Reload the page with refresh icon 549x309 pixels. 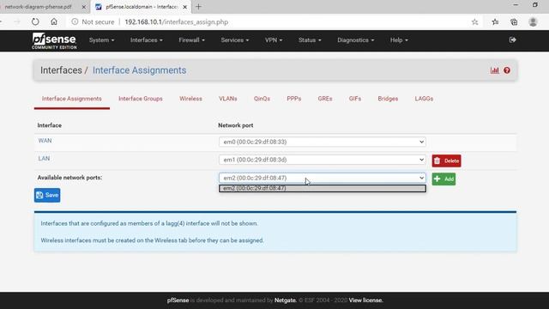35,21
